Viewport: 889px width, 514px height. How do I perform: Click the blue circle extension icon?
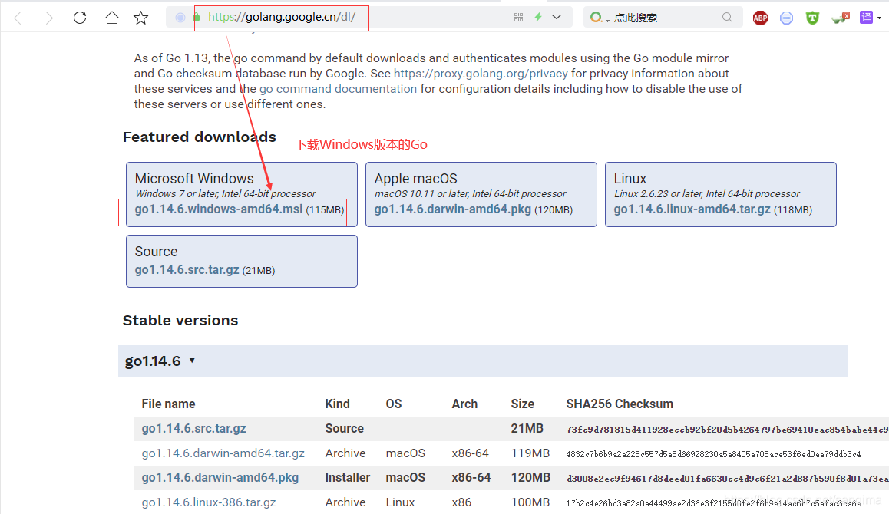pyautogui.click(x=786, y=18)
